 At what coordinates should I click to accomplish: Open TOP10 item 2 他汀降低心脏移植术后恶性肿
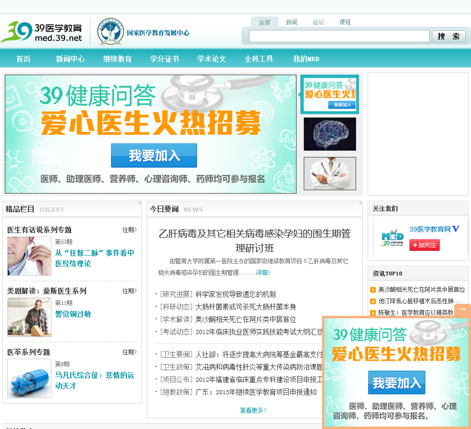point(420,301)
